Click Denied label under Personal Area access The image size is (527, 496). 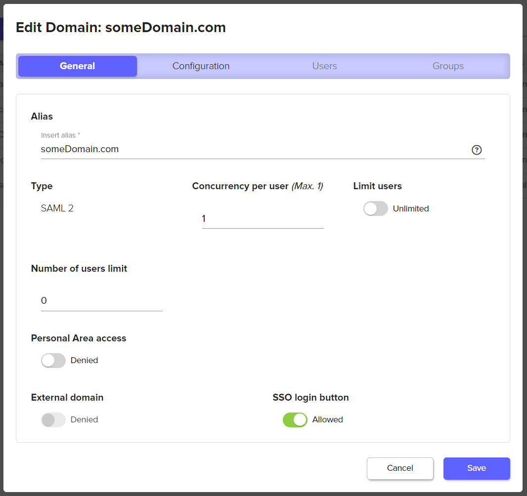coord(84,361)
